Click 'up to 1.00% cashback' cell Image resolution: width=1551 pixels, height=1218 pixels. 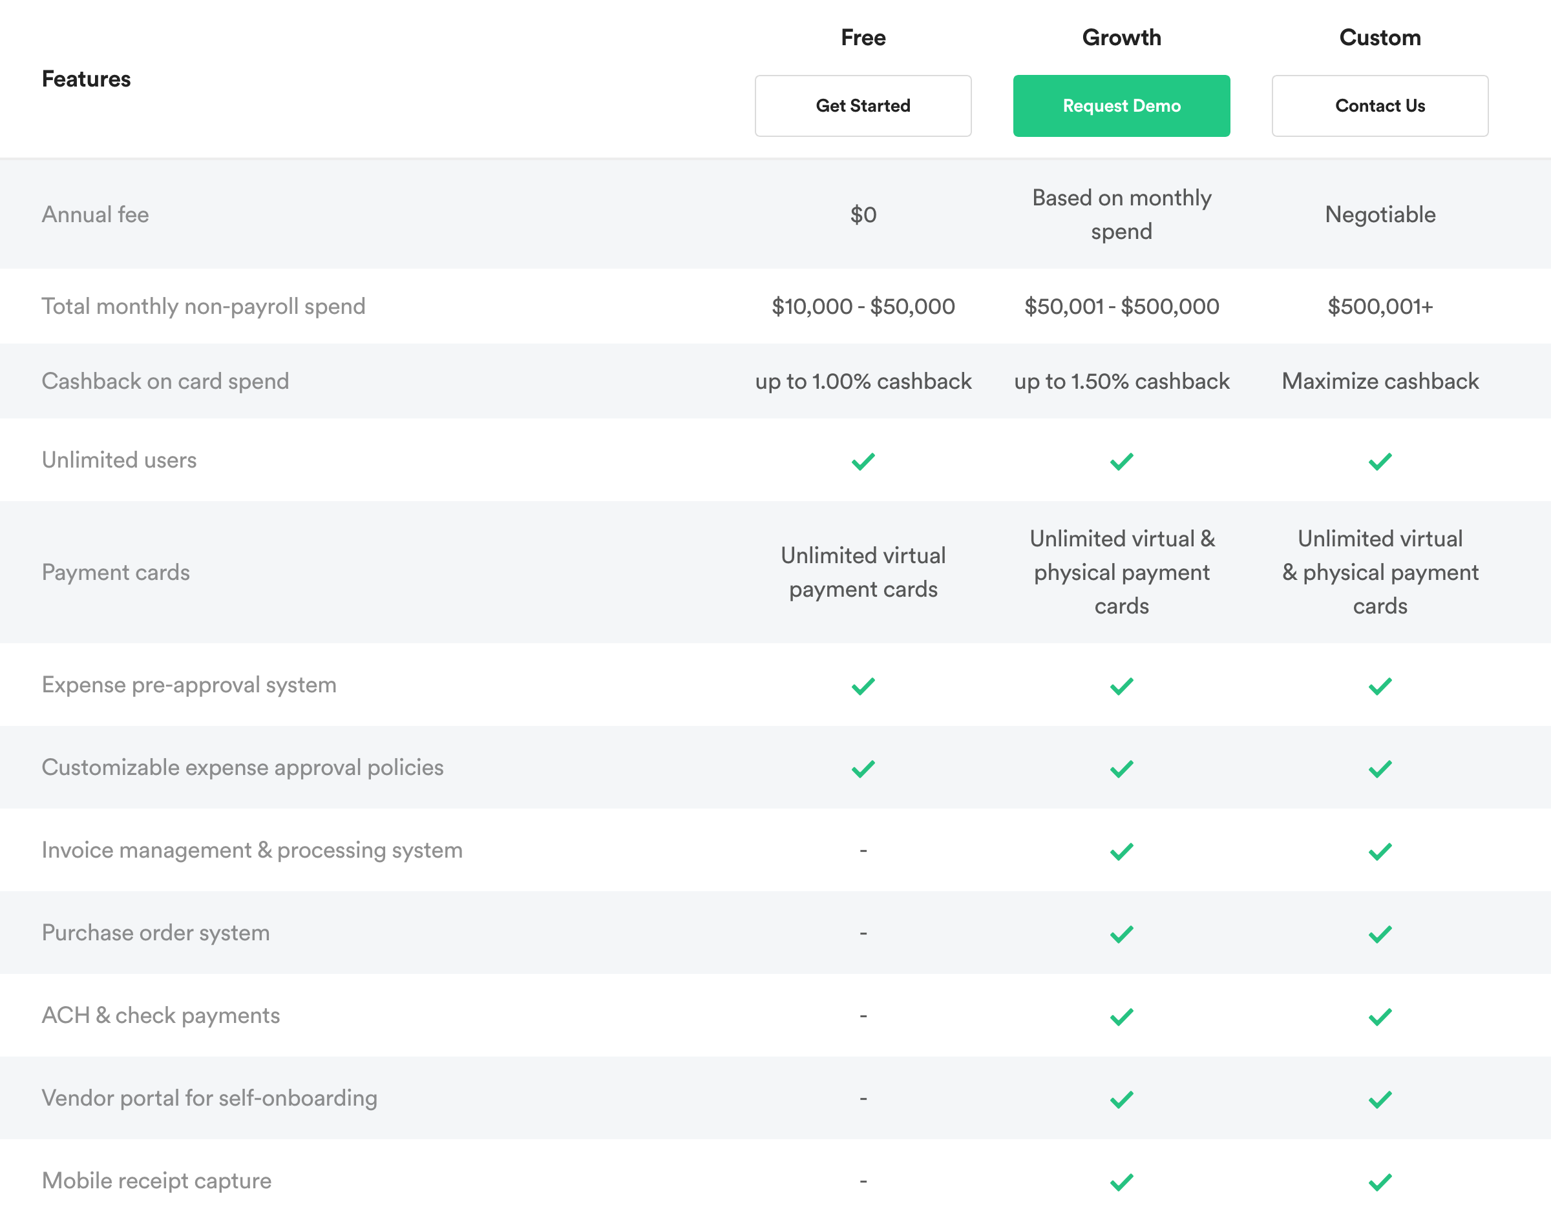click(863, 382)
